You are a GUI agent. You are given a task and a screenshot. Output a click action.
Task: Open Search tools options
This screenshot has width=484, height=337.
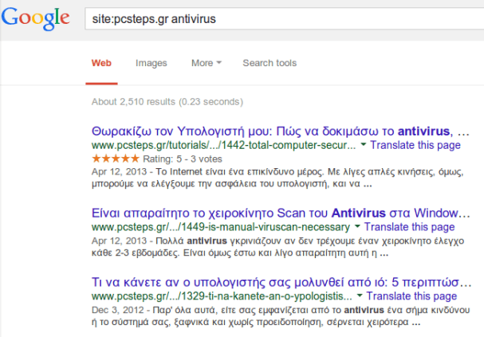(270, 63)
